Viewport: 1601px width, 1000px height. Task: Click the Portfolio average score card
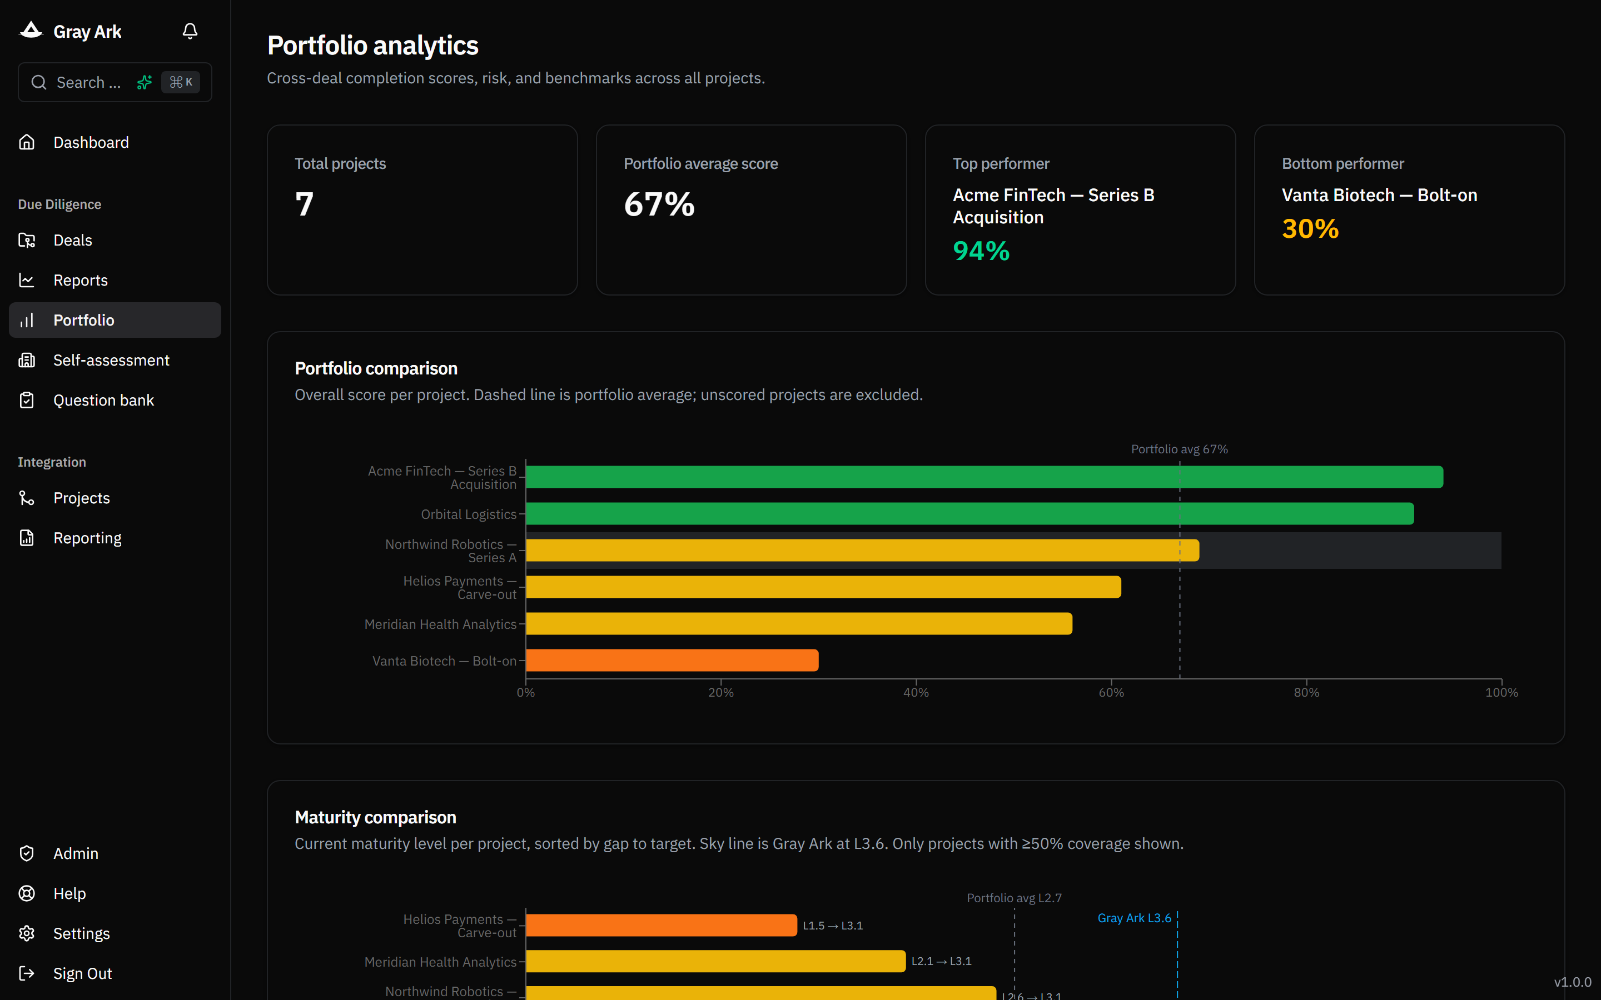pyautogui.click(x=751, y=209)
